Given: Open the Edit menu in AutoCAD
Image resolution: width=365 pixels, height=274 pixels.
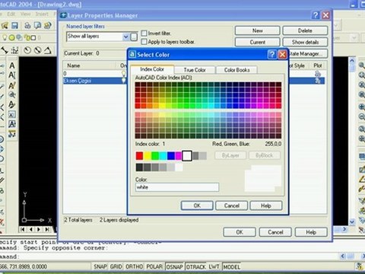Looking at the screenshot, I should (x=11, y=14).
